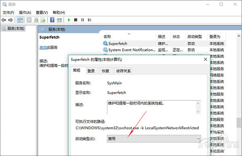Sort by the 状态 column header
The height and width of the screenshot is (156, 242).
pyautogui.click(x=176, y=37)
